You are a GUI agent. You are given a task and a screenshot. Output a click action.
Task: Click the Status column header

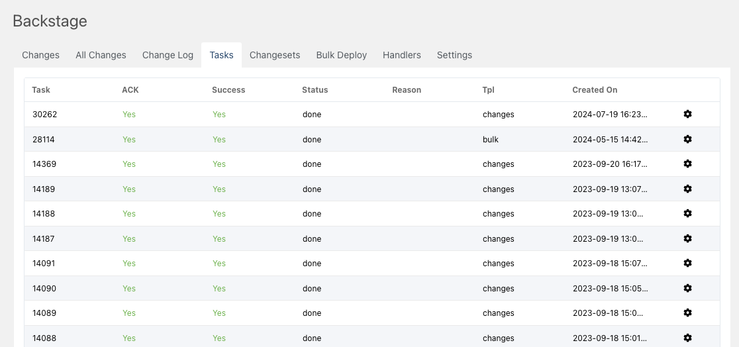(x=315, y=90)
